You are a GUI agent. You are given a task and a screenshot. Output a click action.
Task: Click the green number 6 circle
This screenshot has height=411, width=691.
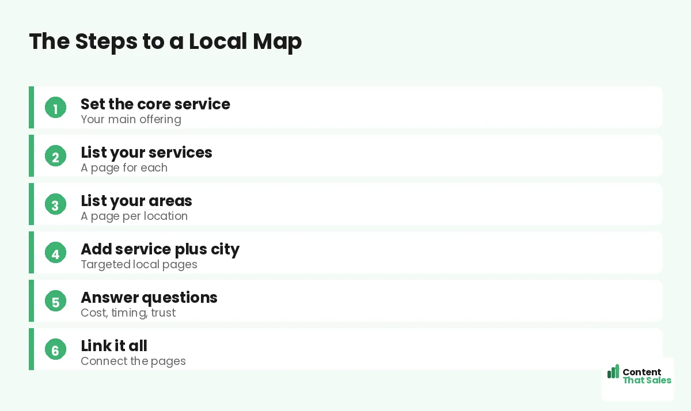tap(55, 349)
